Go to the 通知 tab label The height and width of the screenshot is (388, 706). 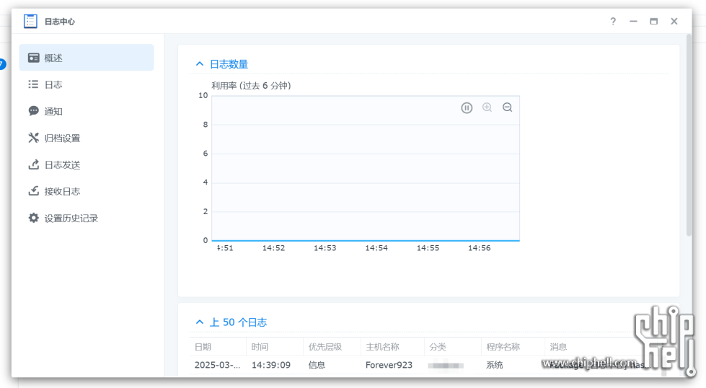pos(53,111)
